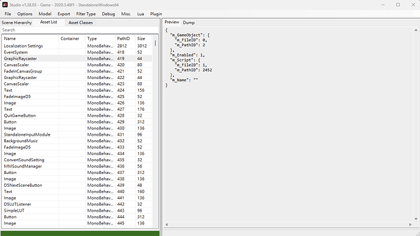This screenshot has width=420, height=236.
Task: Open the File menu
Action: tap(8, 14)
